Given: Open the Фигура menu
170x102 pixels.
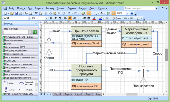Looking at the screenshot, I should pos(82,8).
